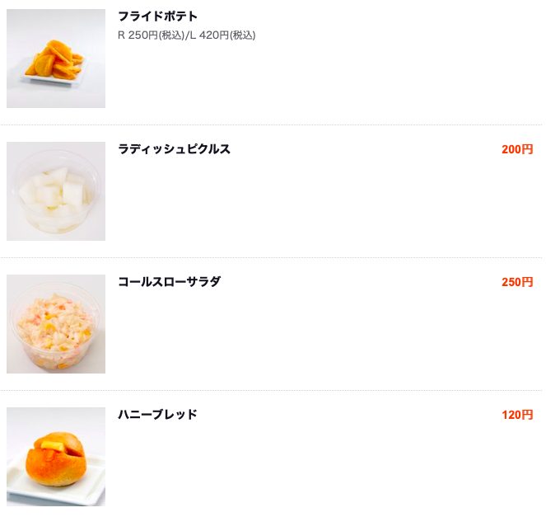The width and height of the screenshot is (546, 517).
Task: Open the ラディッシュピクルス product image
Action: tap(56, 191)
